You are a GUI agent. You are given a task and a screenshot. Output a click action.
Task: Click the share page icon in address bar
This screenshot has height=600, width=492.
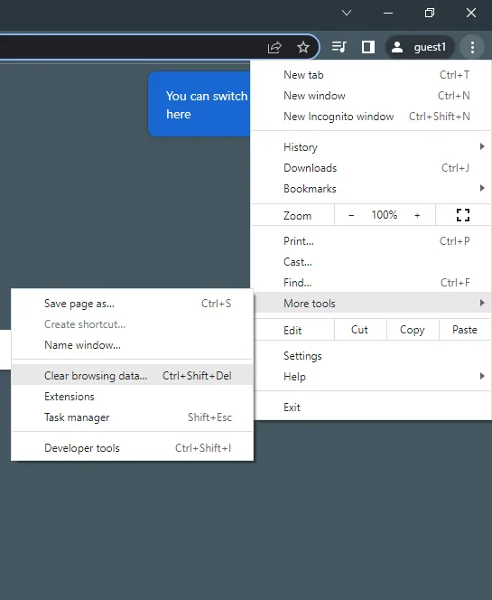tap(274, 48)
